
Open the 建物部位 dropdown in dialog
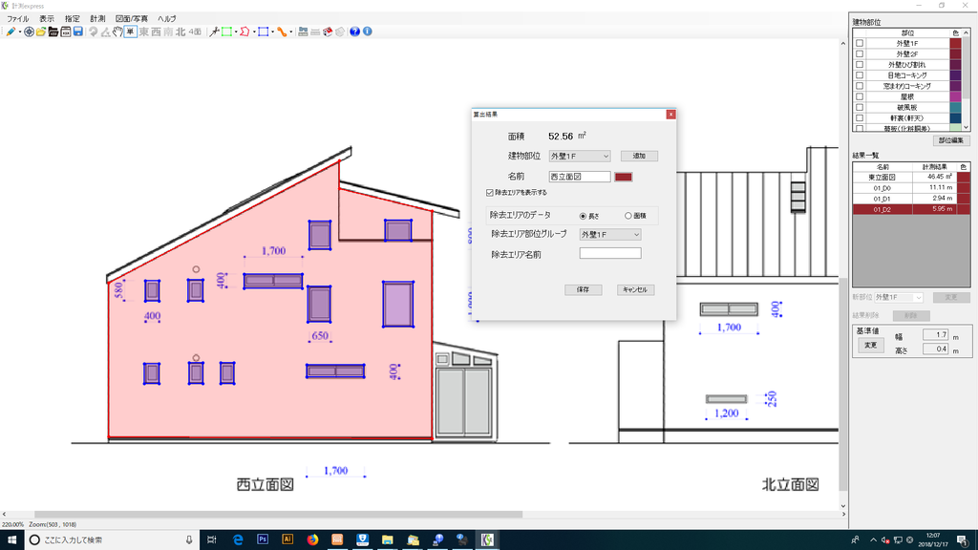(580, 156)
